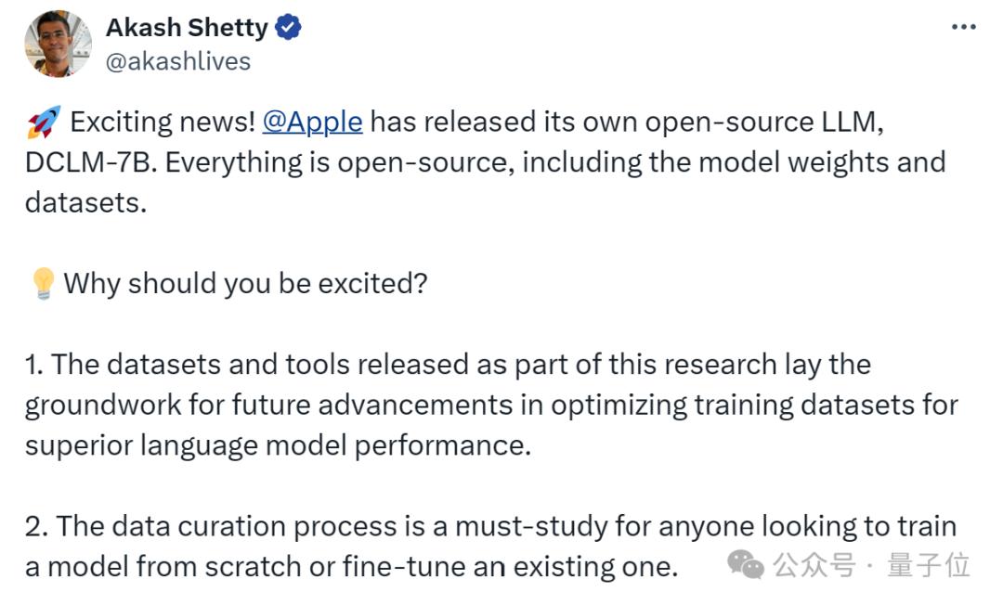
Task: Visit the @akashlives handle
Action: point(178,61)
